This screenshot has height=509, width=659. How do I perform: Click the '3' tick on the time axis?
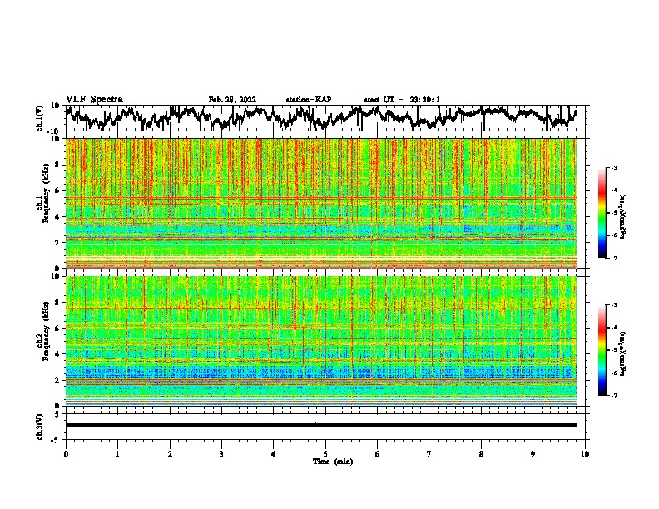[x=221, y=454]
